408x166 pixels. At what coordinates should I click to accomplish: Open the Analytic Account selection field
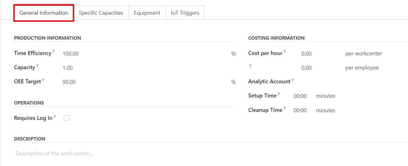coord(351,82)
